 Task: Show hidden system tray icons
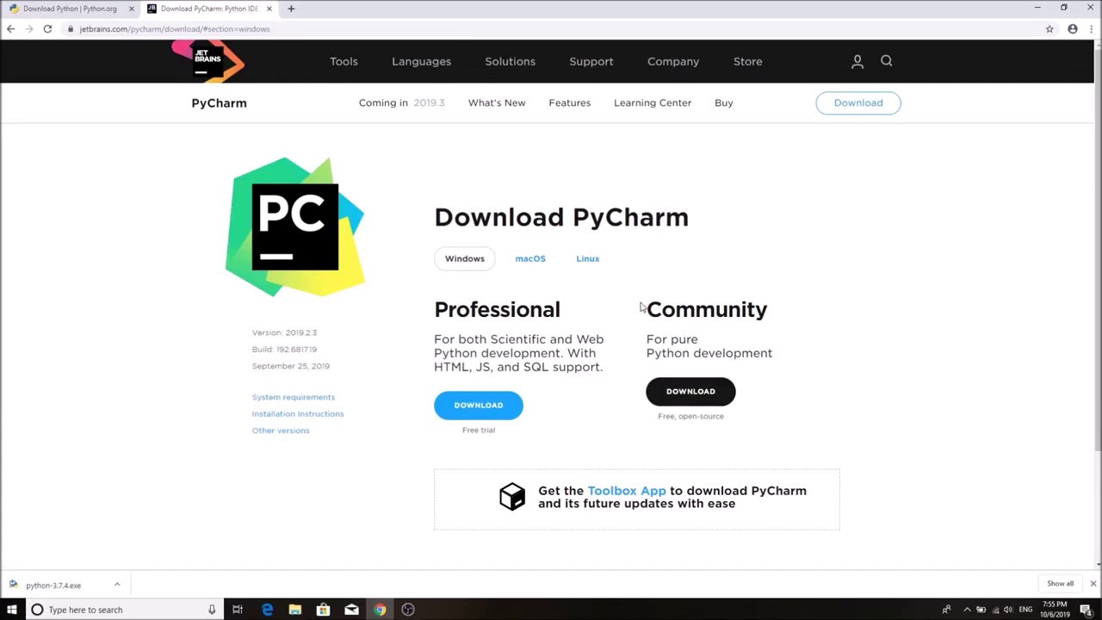[967, 610]
